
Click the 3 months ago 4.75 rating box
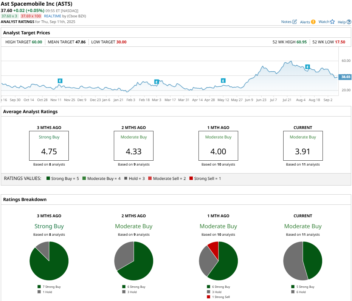click(49, 146)
